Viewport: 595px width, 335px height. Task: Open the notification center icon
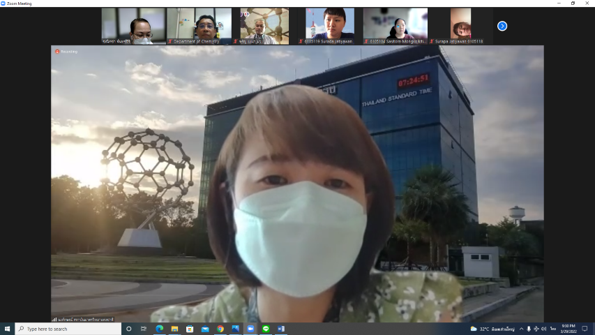[x=585, y=329]
